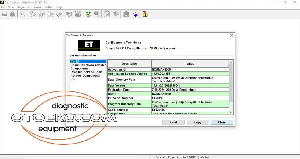Select Installed Service Tools in the list

click(86, 72)
